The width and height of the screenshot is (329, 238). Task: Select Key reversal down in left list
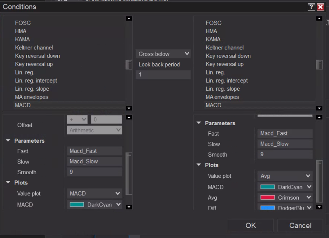click(37, 56)
